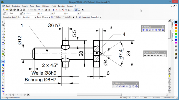This screenshot has width=179, height=100.
Task: Toggle the OFF snap button in left toolbox
Action: pyautogui.click(x=3, y=62)
